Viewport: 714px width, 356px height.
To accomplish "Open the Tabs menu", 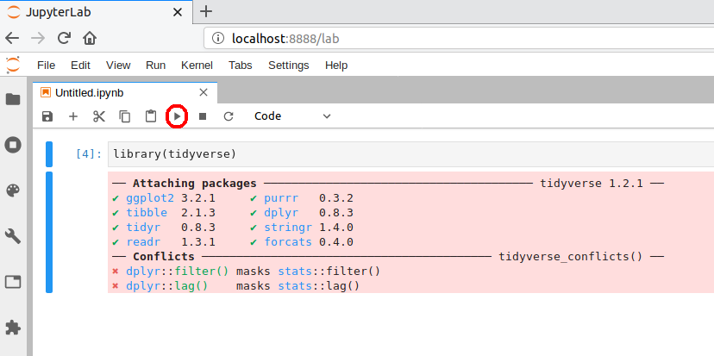I will pos(241,66).
